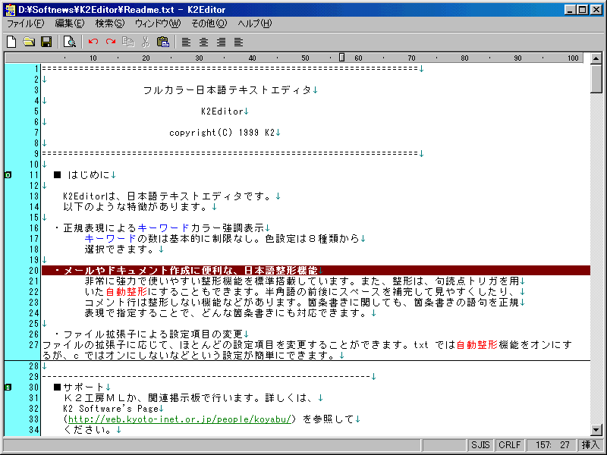This screenshot has height=455, width=607.
Task: Click the line starting K2Editorは、日本語テキスト
Action: pos(167,196)
